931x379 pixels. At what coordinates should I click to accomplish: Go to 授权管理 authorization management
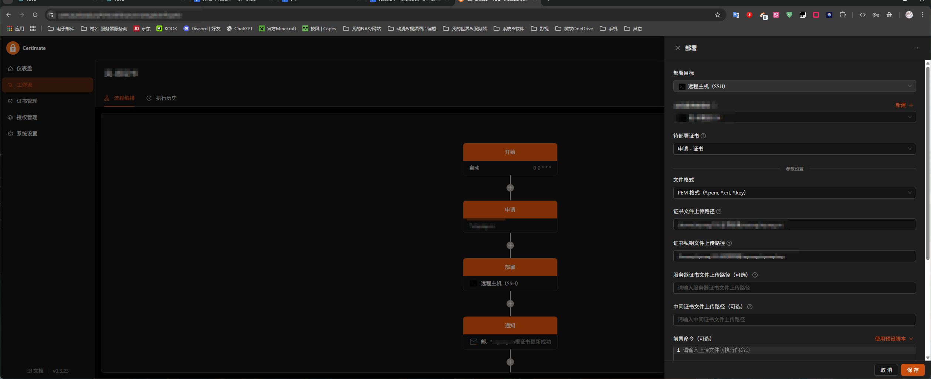(x=47, y=117)
